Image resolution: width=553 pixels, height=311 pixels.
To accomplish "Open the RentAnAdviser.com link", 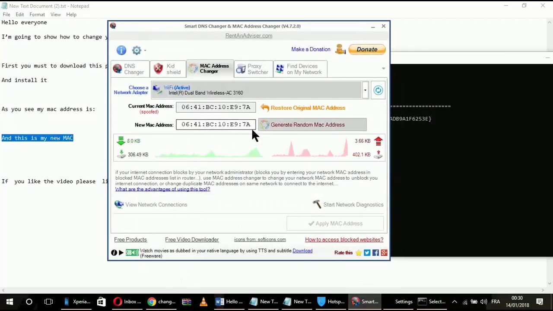I will point(249,35).
